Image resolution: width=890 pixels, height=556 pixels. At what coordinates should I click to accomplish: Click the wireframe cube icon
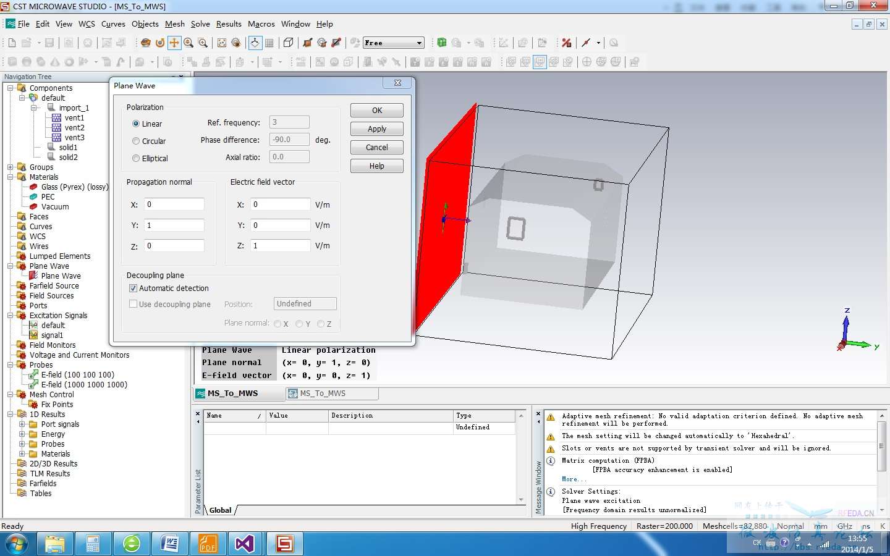tap(288, 43)
